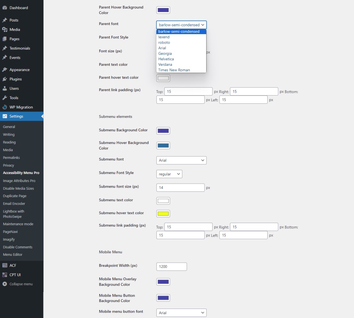354x318 pixels.
Task: Click the Dashboard gauge icon
Action: pos(5,8)
